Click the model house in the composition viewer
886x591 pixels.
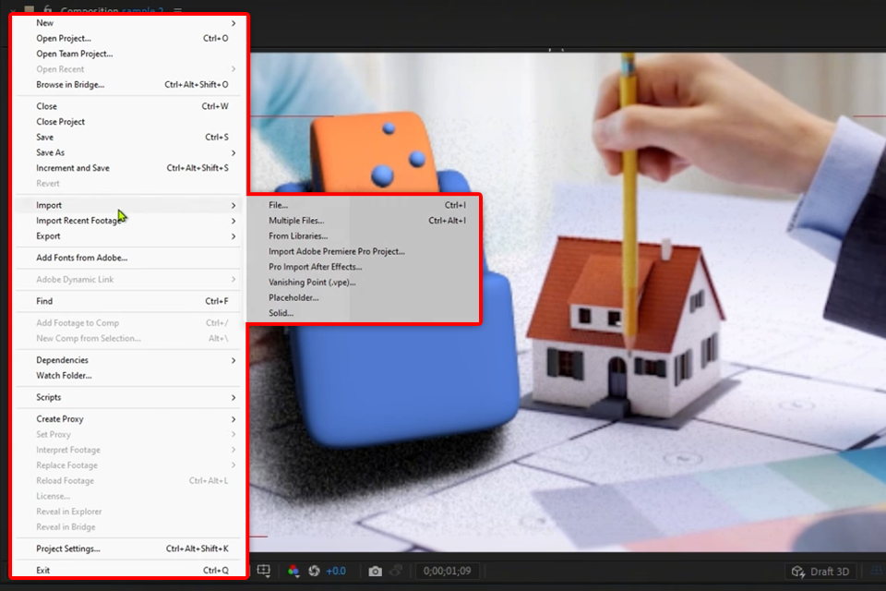coord(625,333)
